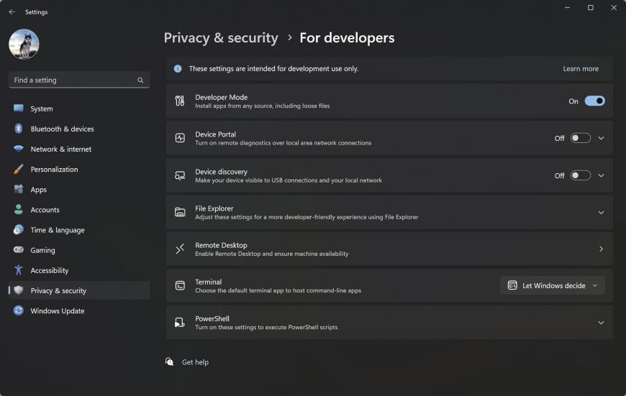Click the Get help link
This screenshot has width=626, height=396.
click(x=195, y=362)
